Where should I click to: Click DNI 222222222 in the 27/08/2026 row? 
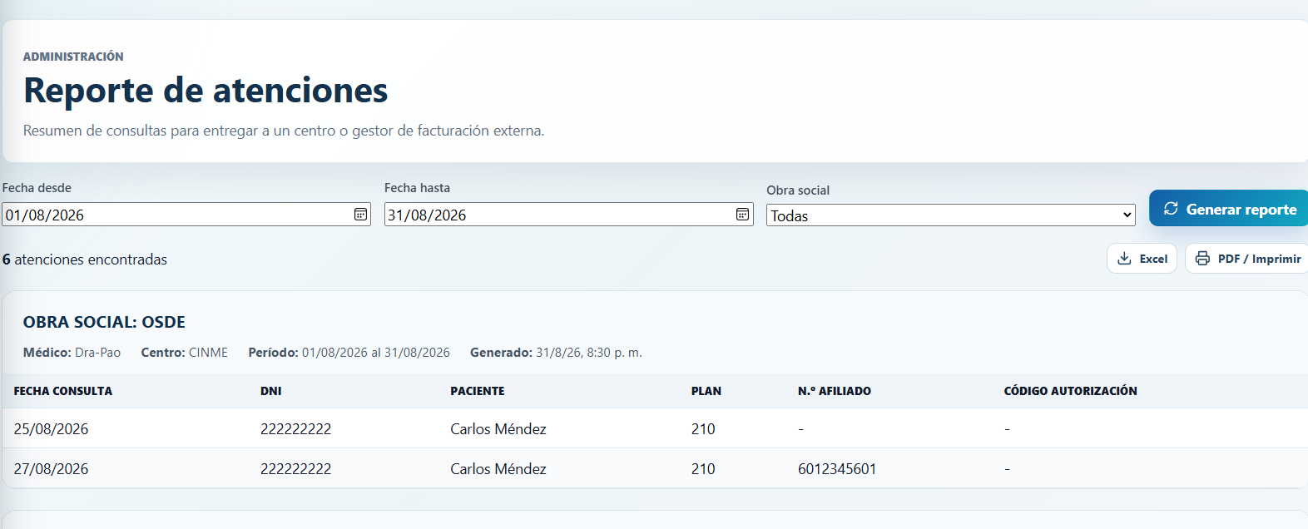pos(296,469)
